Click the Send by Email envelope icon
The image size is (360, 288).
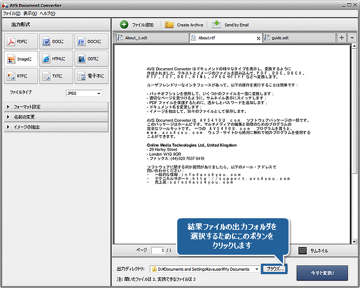pos(217,24)
